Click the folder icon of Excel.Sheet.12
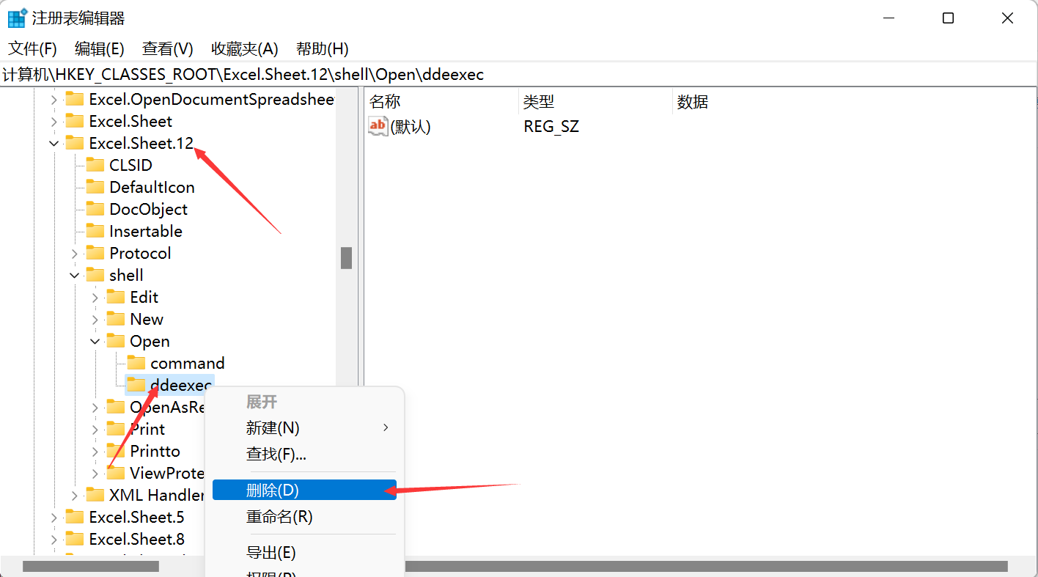 click(75, 143)
